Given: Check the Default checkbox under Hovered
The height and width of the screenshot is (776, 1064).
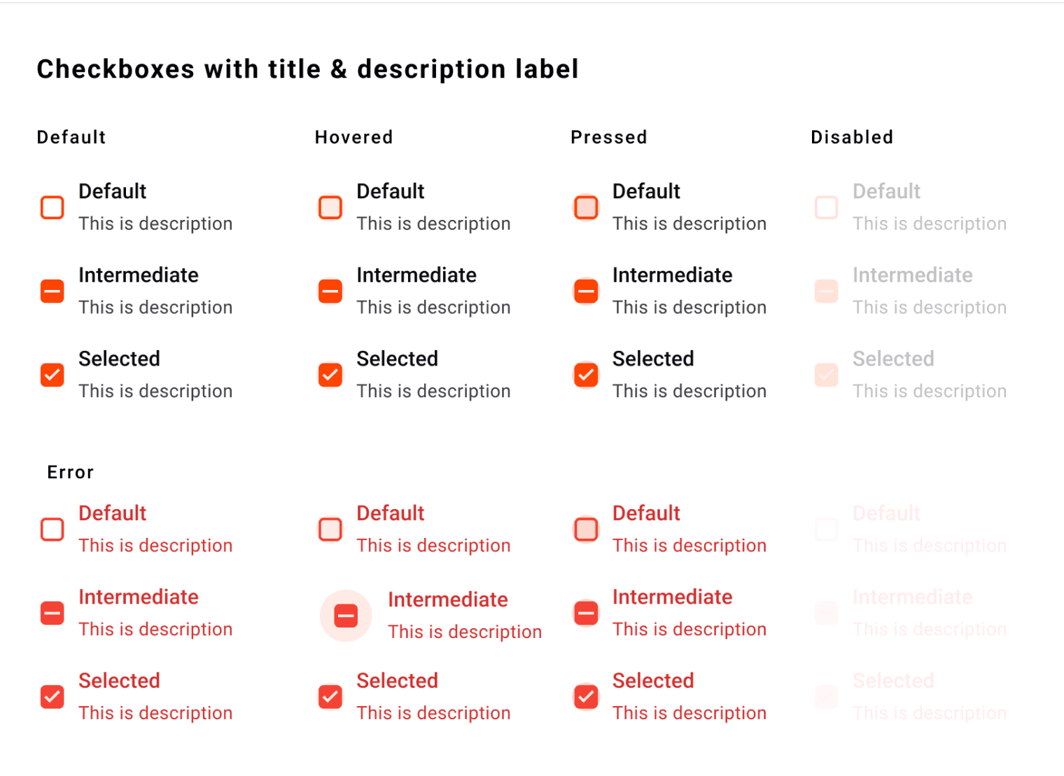Looking at the screenshot, I should point(330,207).
